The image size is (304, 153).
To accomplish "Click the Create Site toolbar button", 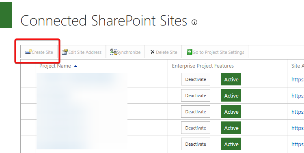I will tap(39, 52).
